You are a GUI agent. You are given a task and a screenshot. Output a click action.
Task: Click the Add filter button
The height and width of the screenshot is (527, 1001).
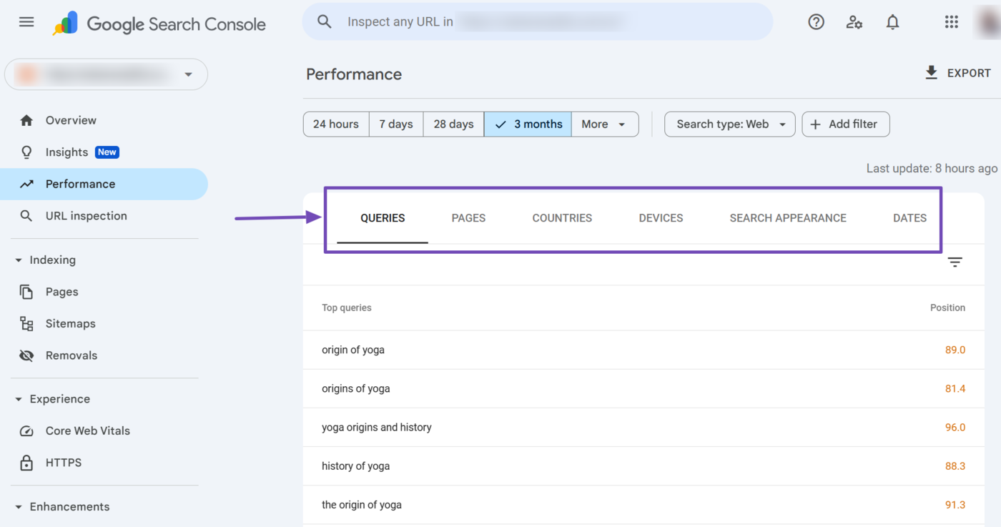coord(845,124)
